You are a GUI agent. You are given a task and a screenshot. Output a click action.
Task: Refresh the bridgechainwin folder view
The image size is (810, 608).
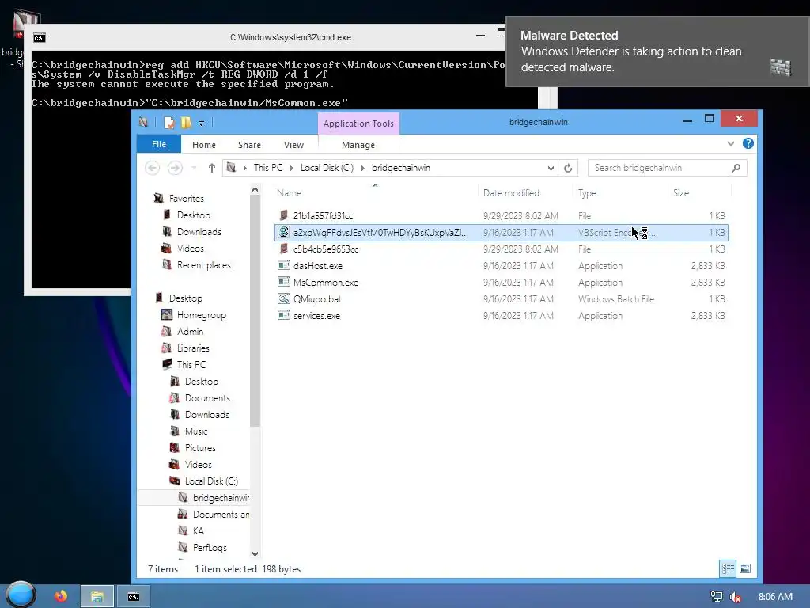568,168
